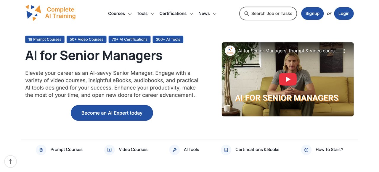The height and width of the screenshot is (172, 379).
Task: Click the video thumbnail caption 'AI FOR SENIOR MANAGERS'
Action: [x=287, y=98]
